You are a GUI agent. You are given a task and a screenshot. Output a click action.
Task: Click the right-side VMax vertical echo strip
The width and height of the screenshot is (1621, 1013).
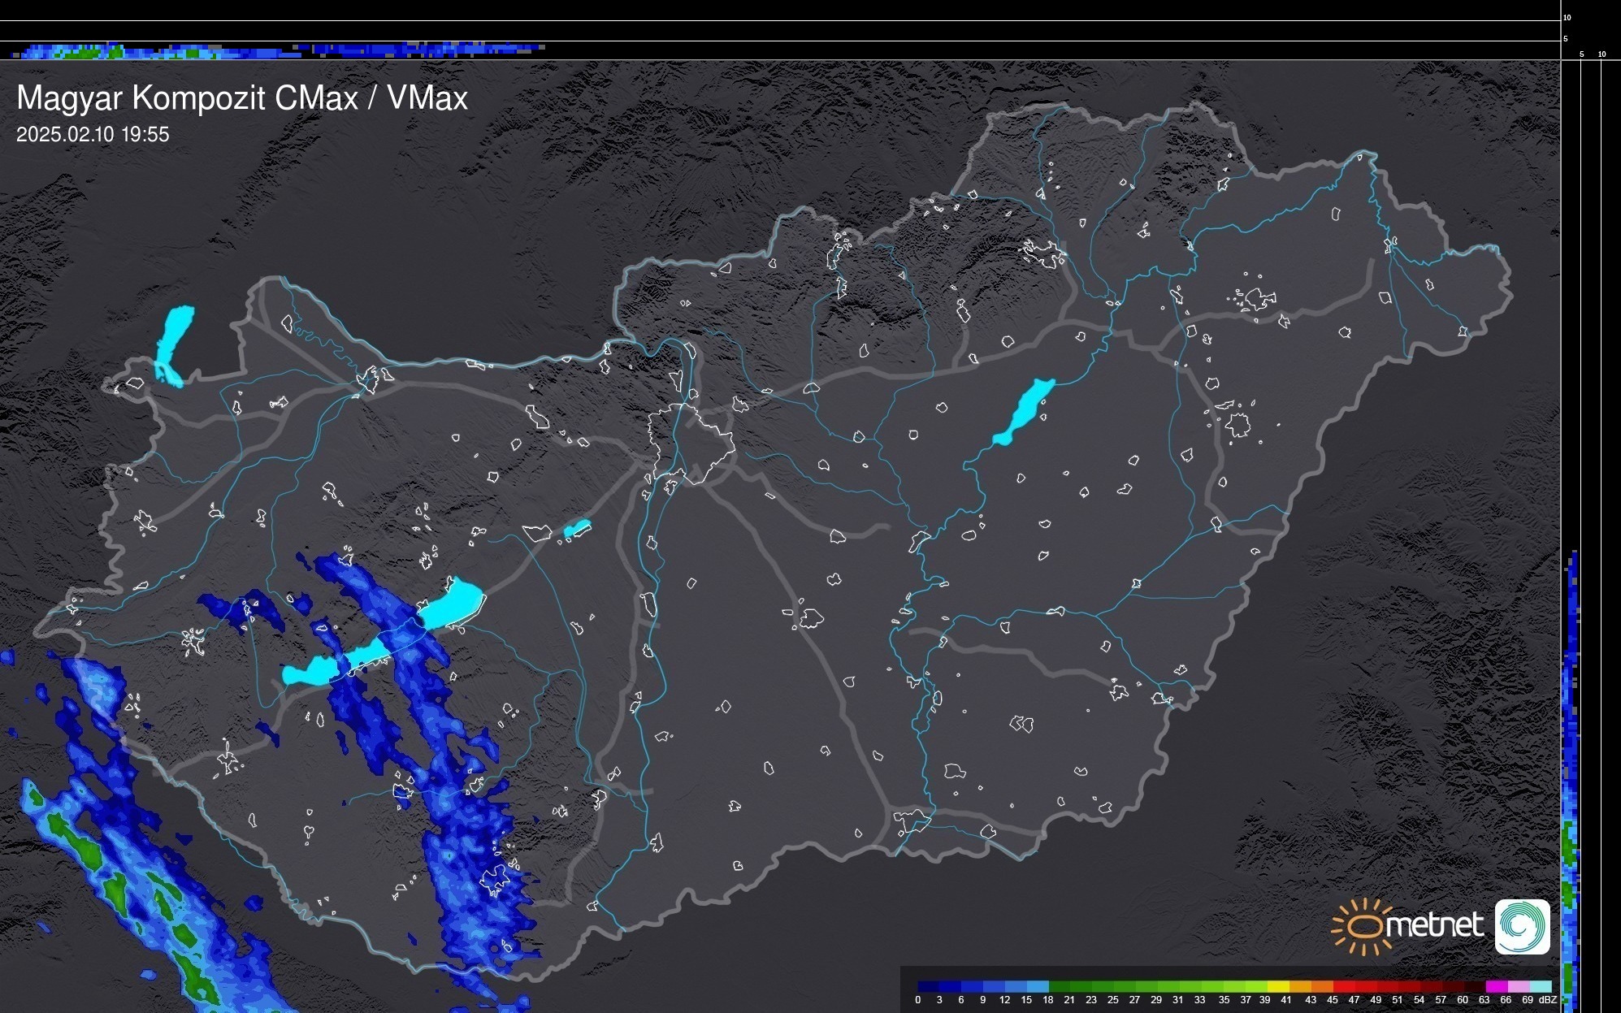click(1571, 780)
